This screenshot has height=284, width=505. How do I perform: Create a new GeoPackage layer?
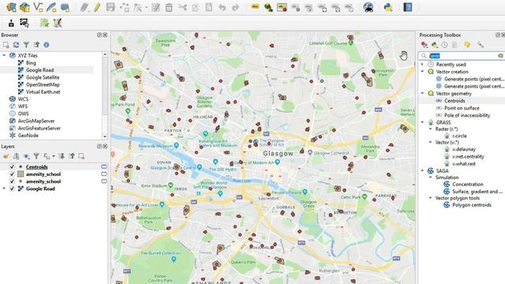(24, 7)
